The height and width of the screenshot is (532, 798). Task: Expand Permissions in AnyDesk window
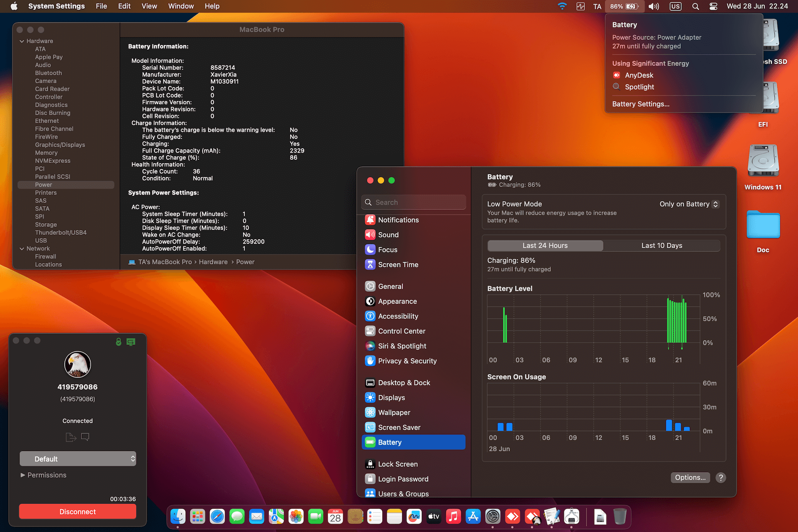[23, 475]
